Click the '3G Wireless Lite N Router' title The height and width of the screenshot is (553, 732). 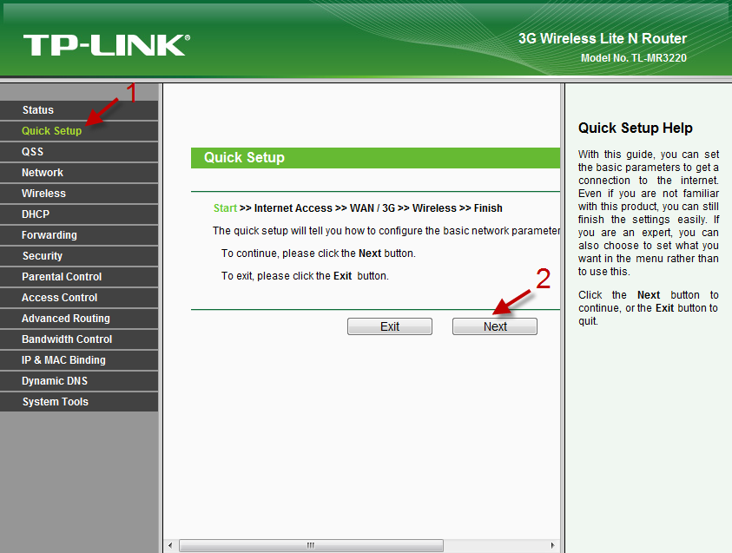pyautogui.click(x=603, y=39)
